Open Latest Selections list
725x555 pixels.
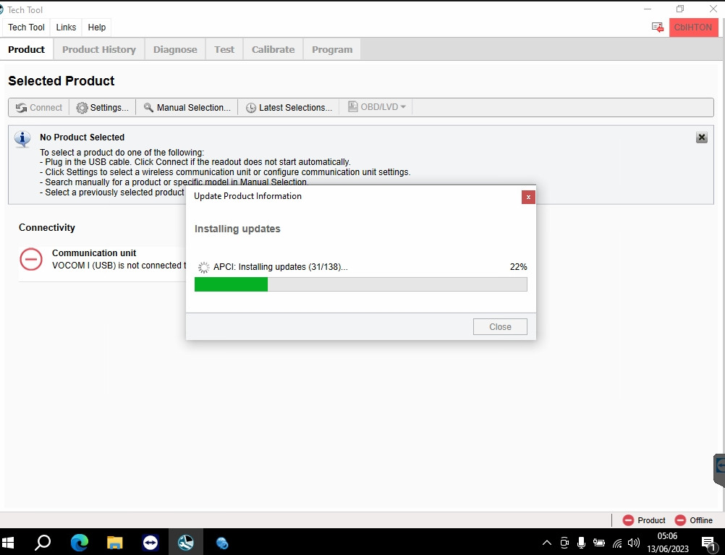click(x=289, y=107)
